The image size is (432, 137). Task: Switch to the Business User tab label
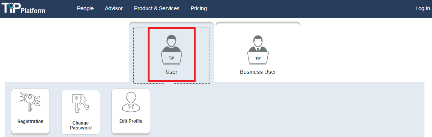click(258, 72)
